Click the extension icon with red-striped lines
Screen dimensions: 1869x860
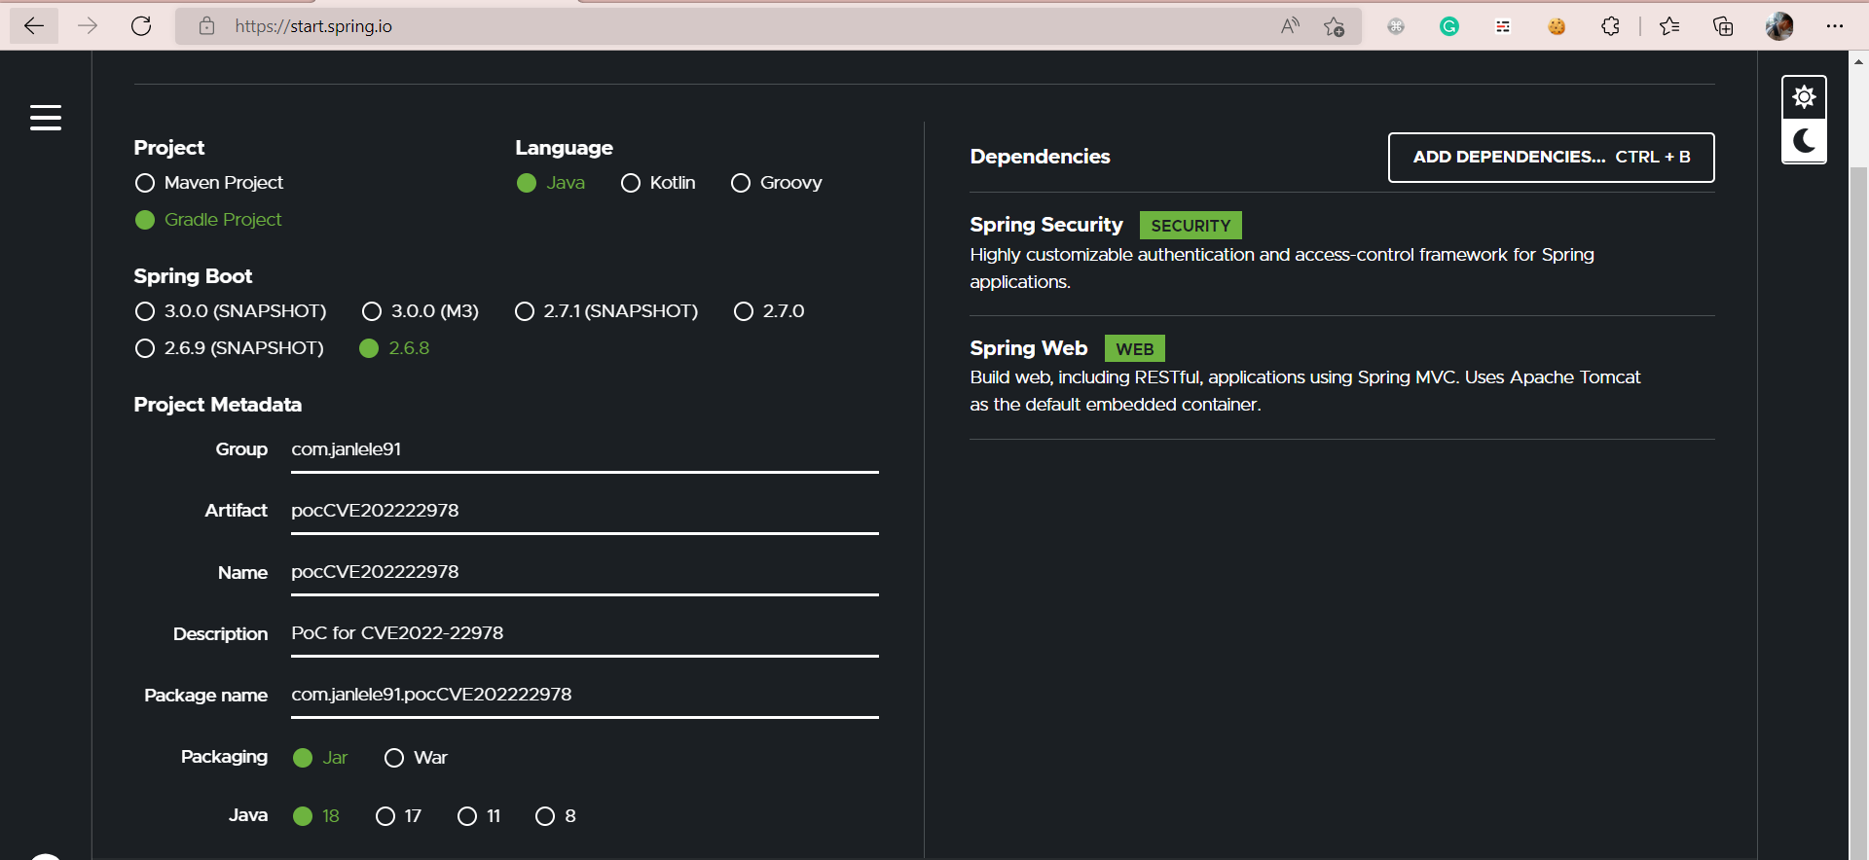click(x=1503, y=26)
